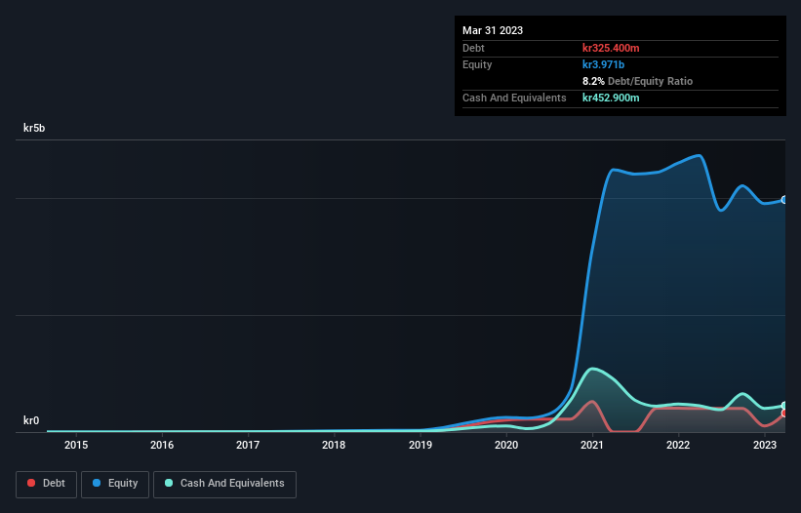Click the Debt label in tooltip
Image resolution: width=801 pixels, height=513 pixels.
click(x=473, y=48)
